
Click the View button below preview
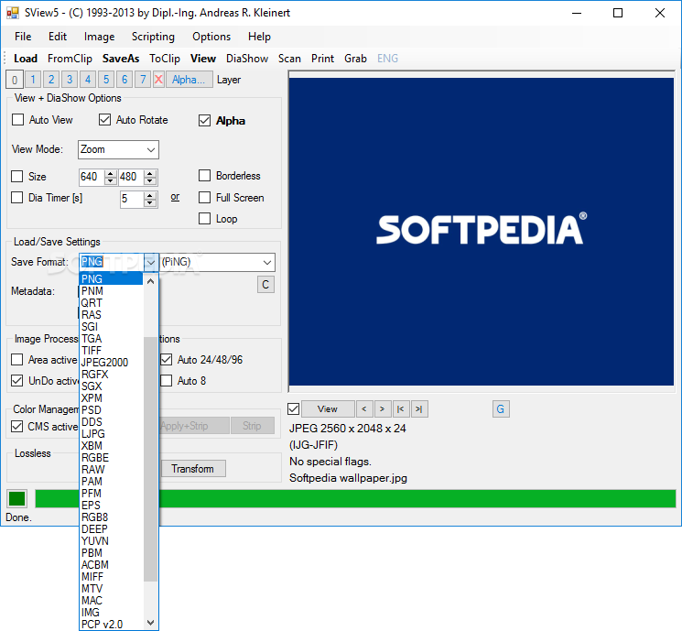tap(328, 409)
